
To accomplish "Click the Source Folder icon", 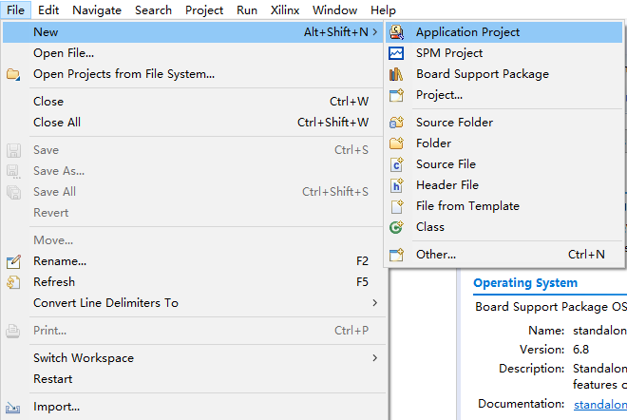I will tap(396, 123).
